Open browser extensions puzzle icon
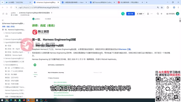Screen dimensions: 181x102 (168, 7)
